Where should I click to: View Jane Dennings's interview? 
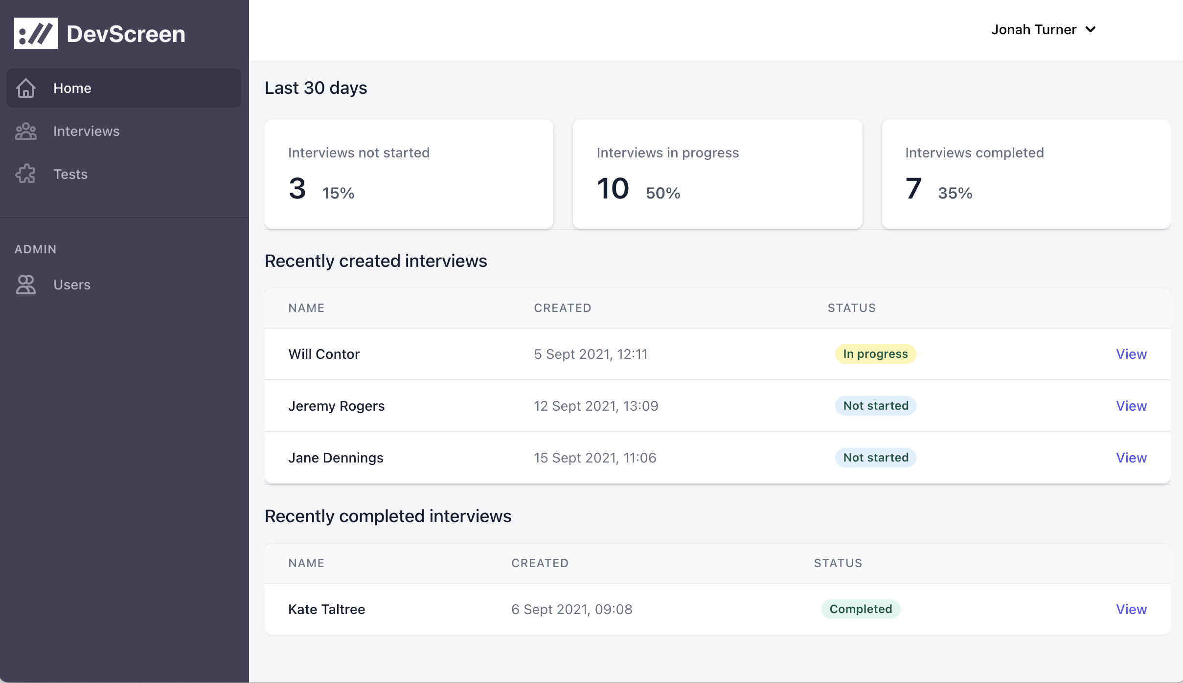[1131, 458]
